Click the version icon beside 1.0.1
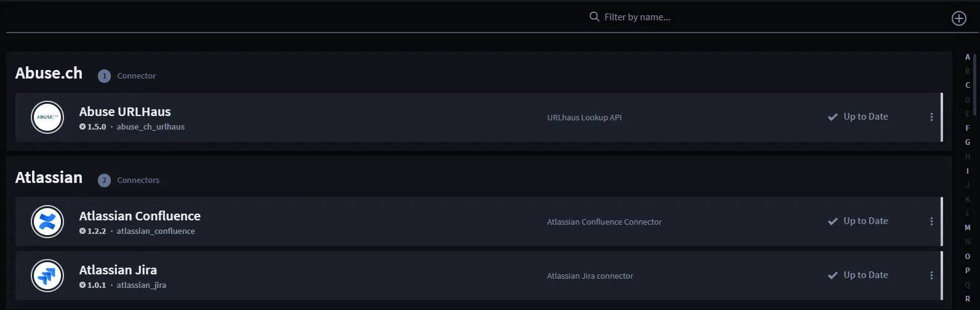Viewport: 980px width, 310px height. [82, 285]
